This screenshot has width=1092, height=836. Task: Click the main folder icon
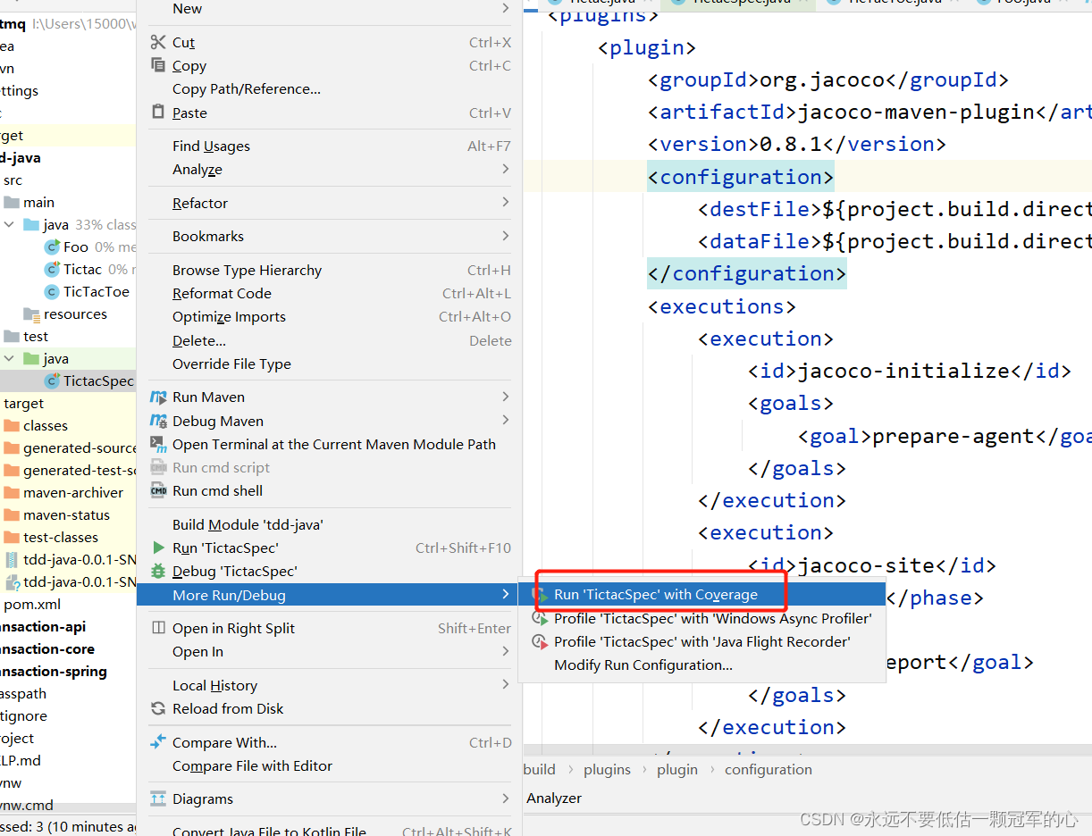(12, 202)
